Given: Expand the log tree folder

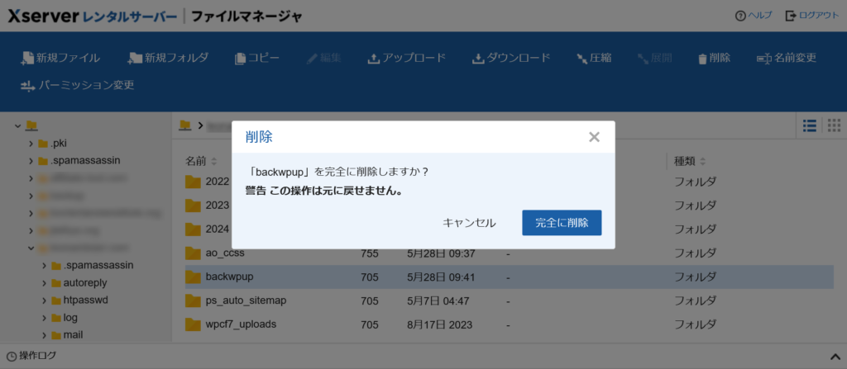Looking at the screenshot, I should click(45, 317).
